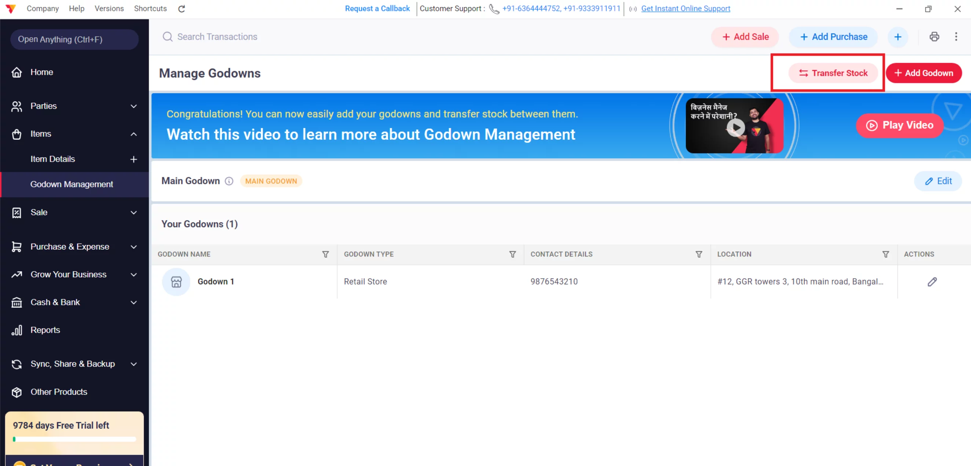Expand the Parties sidebar section

tap(134, 106)
